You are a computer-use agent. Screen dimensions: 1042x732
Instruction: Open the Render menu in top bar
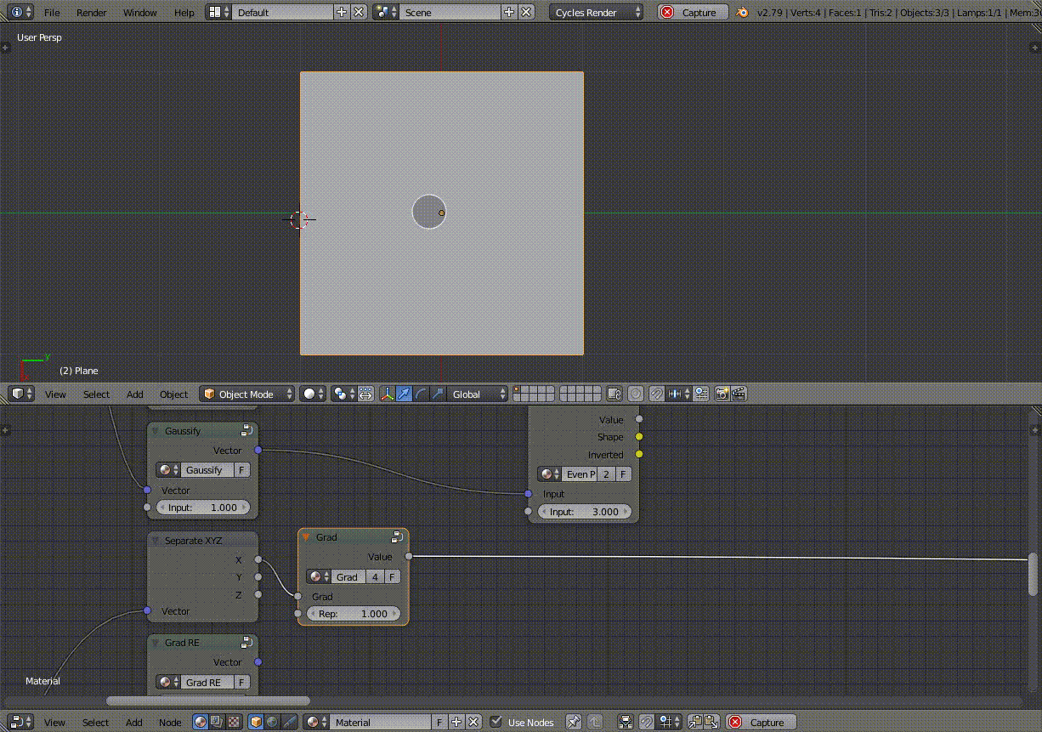click(x=91, y=13)
